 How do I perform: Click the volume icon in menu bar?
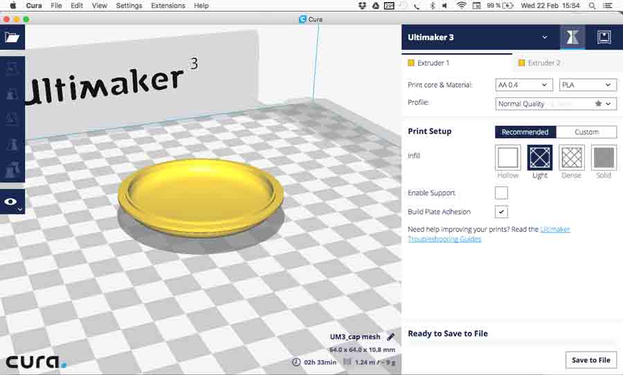[x=445, y=6]
